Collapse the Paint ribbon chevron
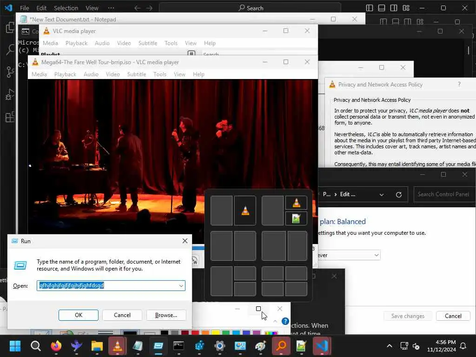Viewport: 476px width, 357px height. 275,321
